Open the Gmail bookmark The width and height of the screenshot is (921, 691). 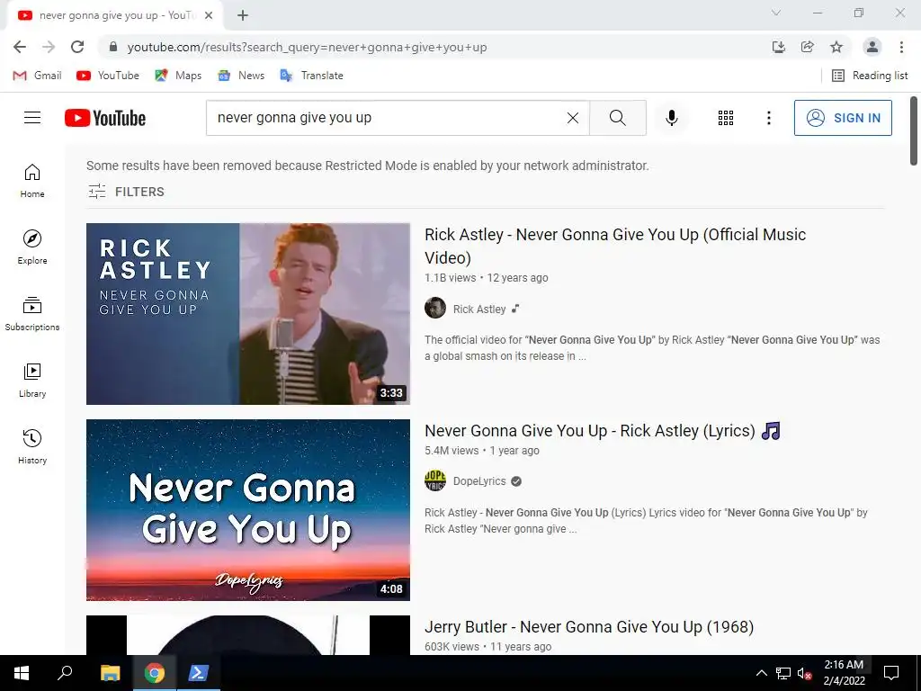[x=37, y=76]
